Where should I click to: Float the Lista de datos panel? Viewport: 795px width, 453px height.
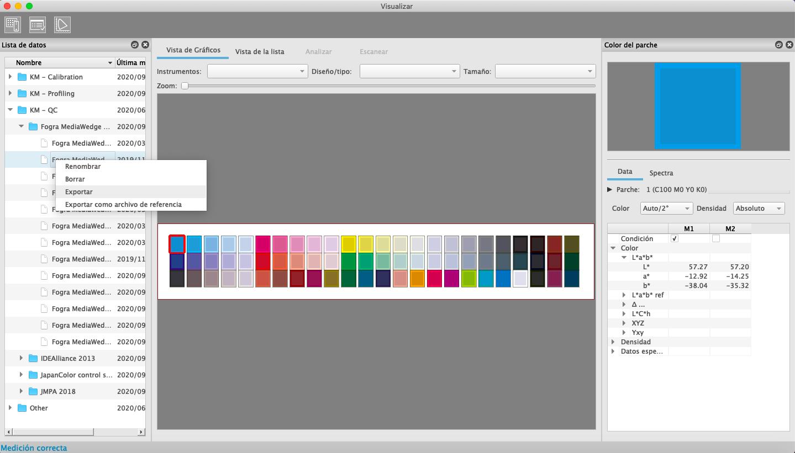click(x=135, y=45)
